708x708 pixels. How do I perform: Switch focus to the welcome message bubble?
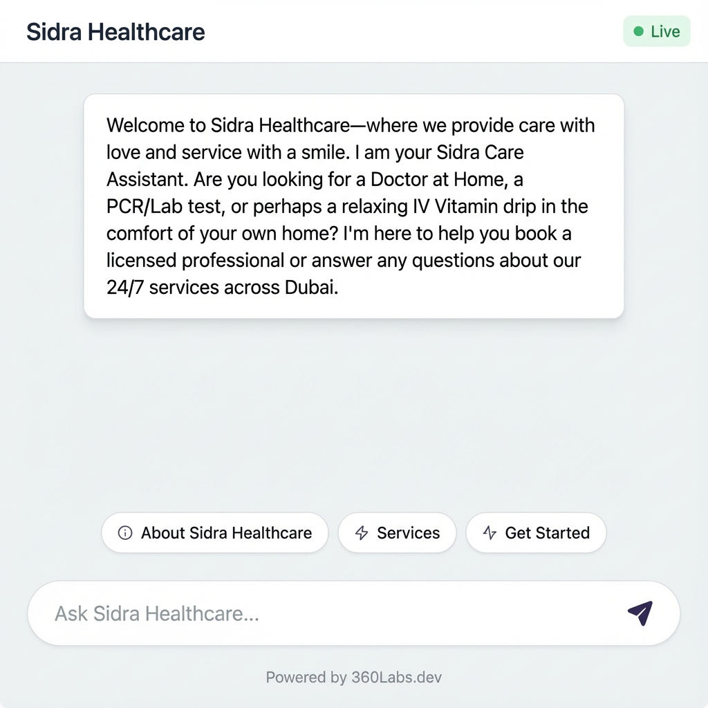coord(354,206)
